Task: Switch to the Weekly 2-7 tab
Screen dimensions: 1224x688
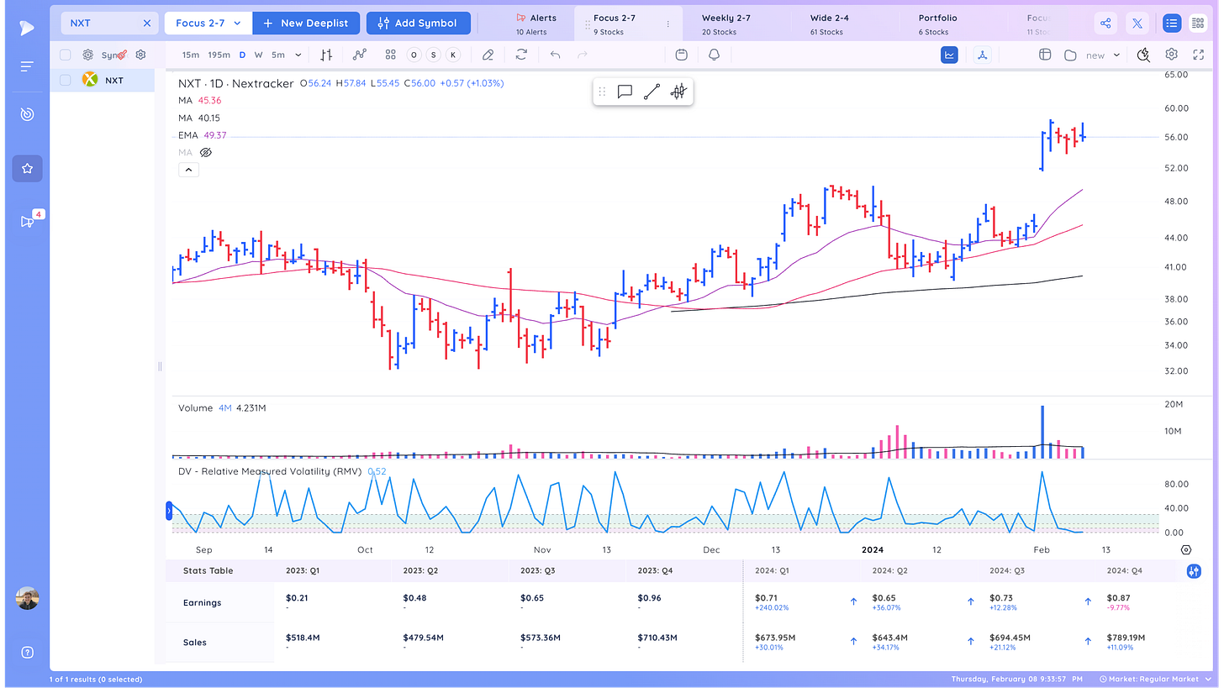Action: 726,24
